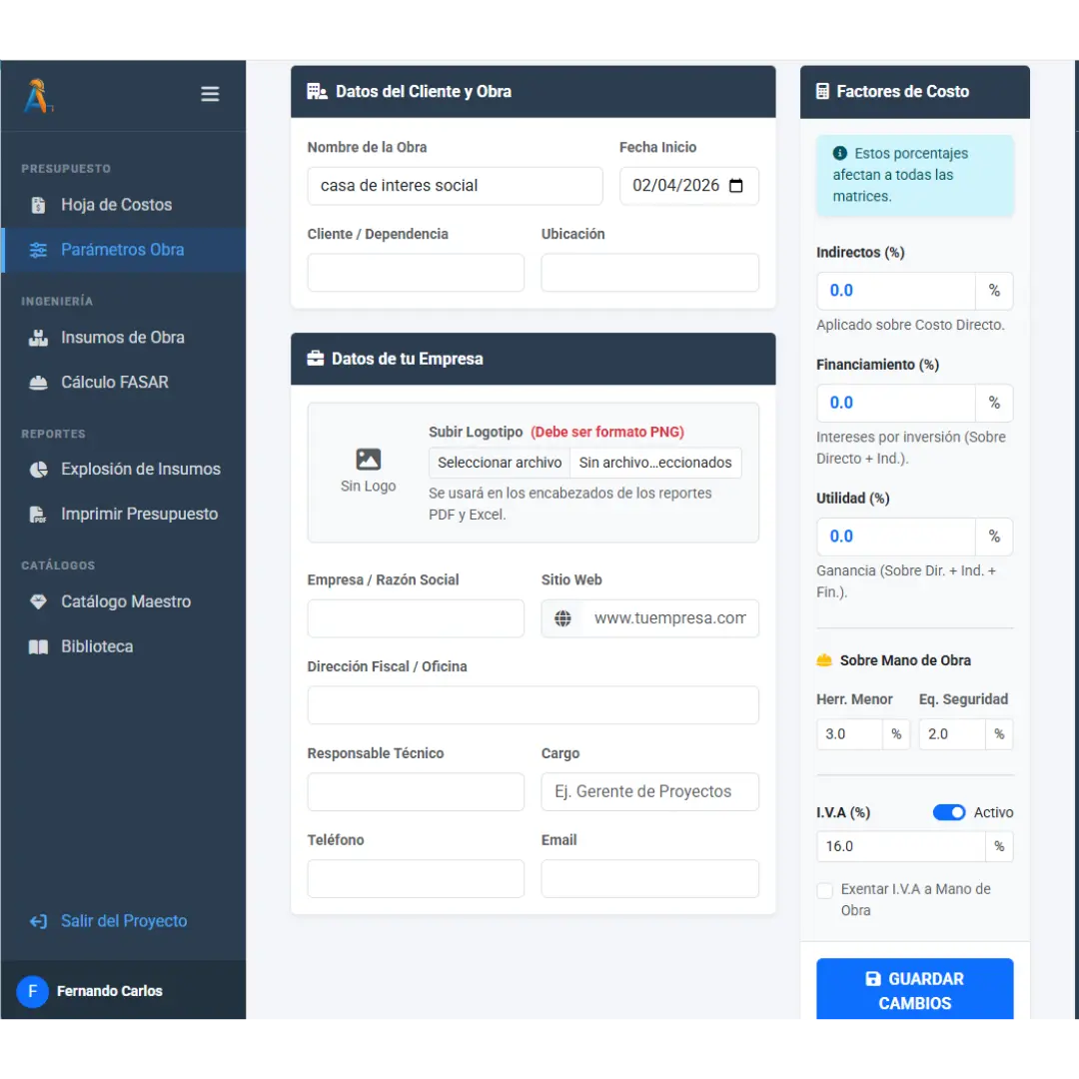Click the Ubicación input field

pos(649,273)
